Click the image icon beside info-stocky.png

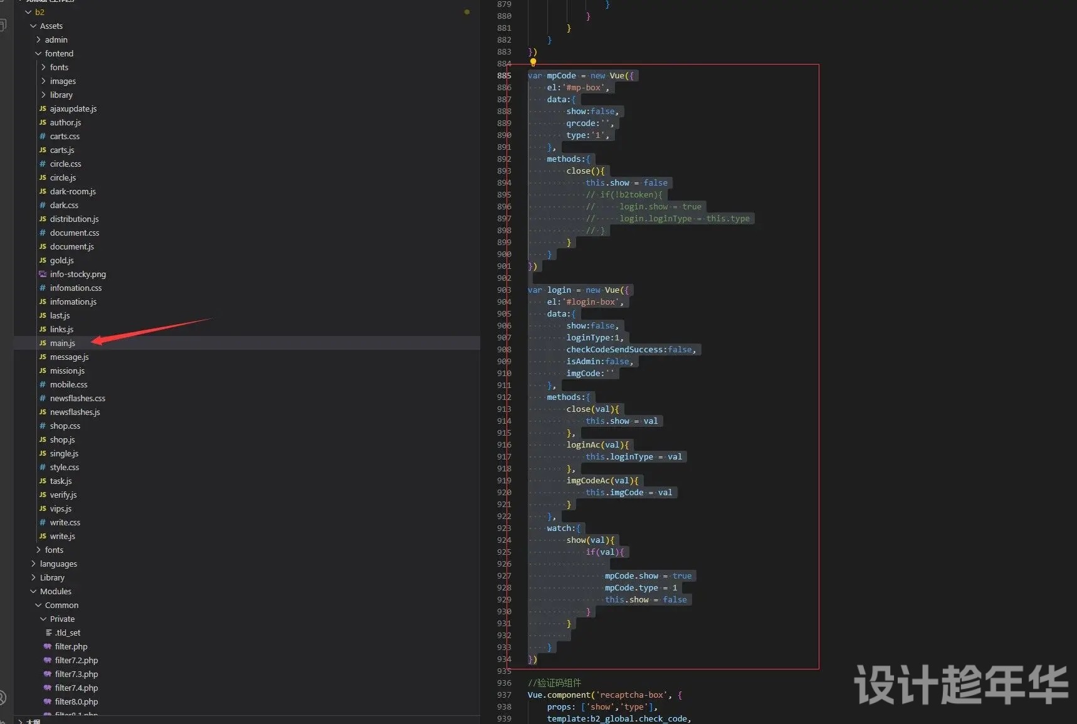click(x=43, y=274)
